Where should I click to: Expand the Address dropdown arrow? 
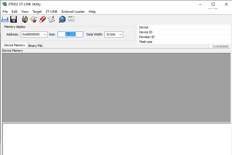point(45,34)
